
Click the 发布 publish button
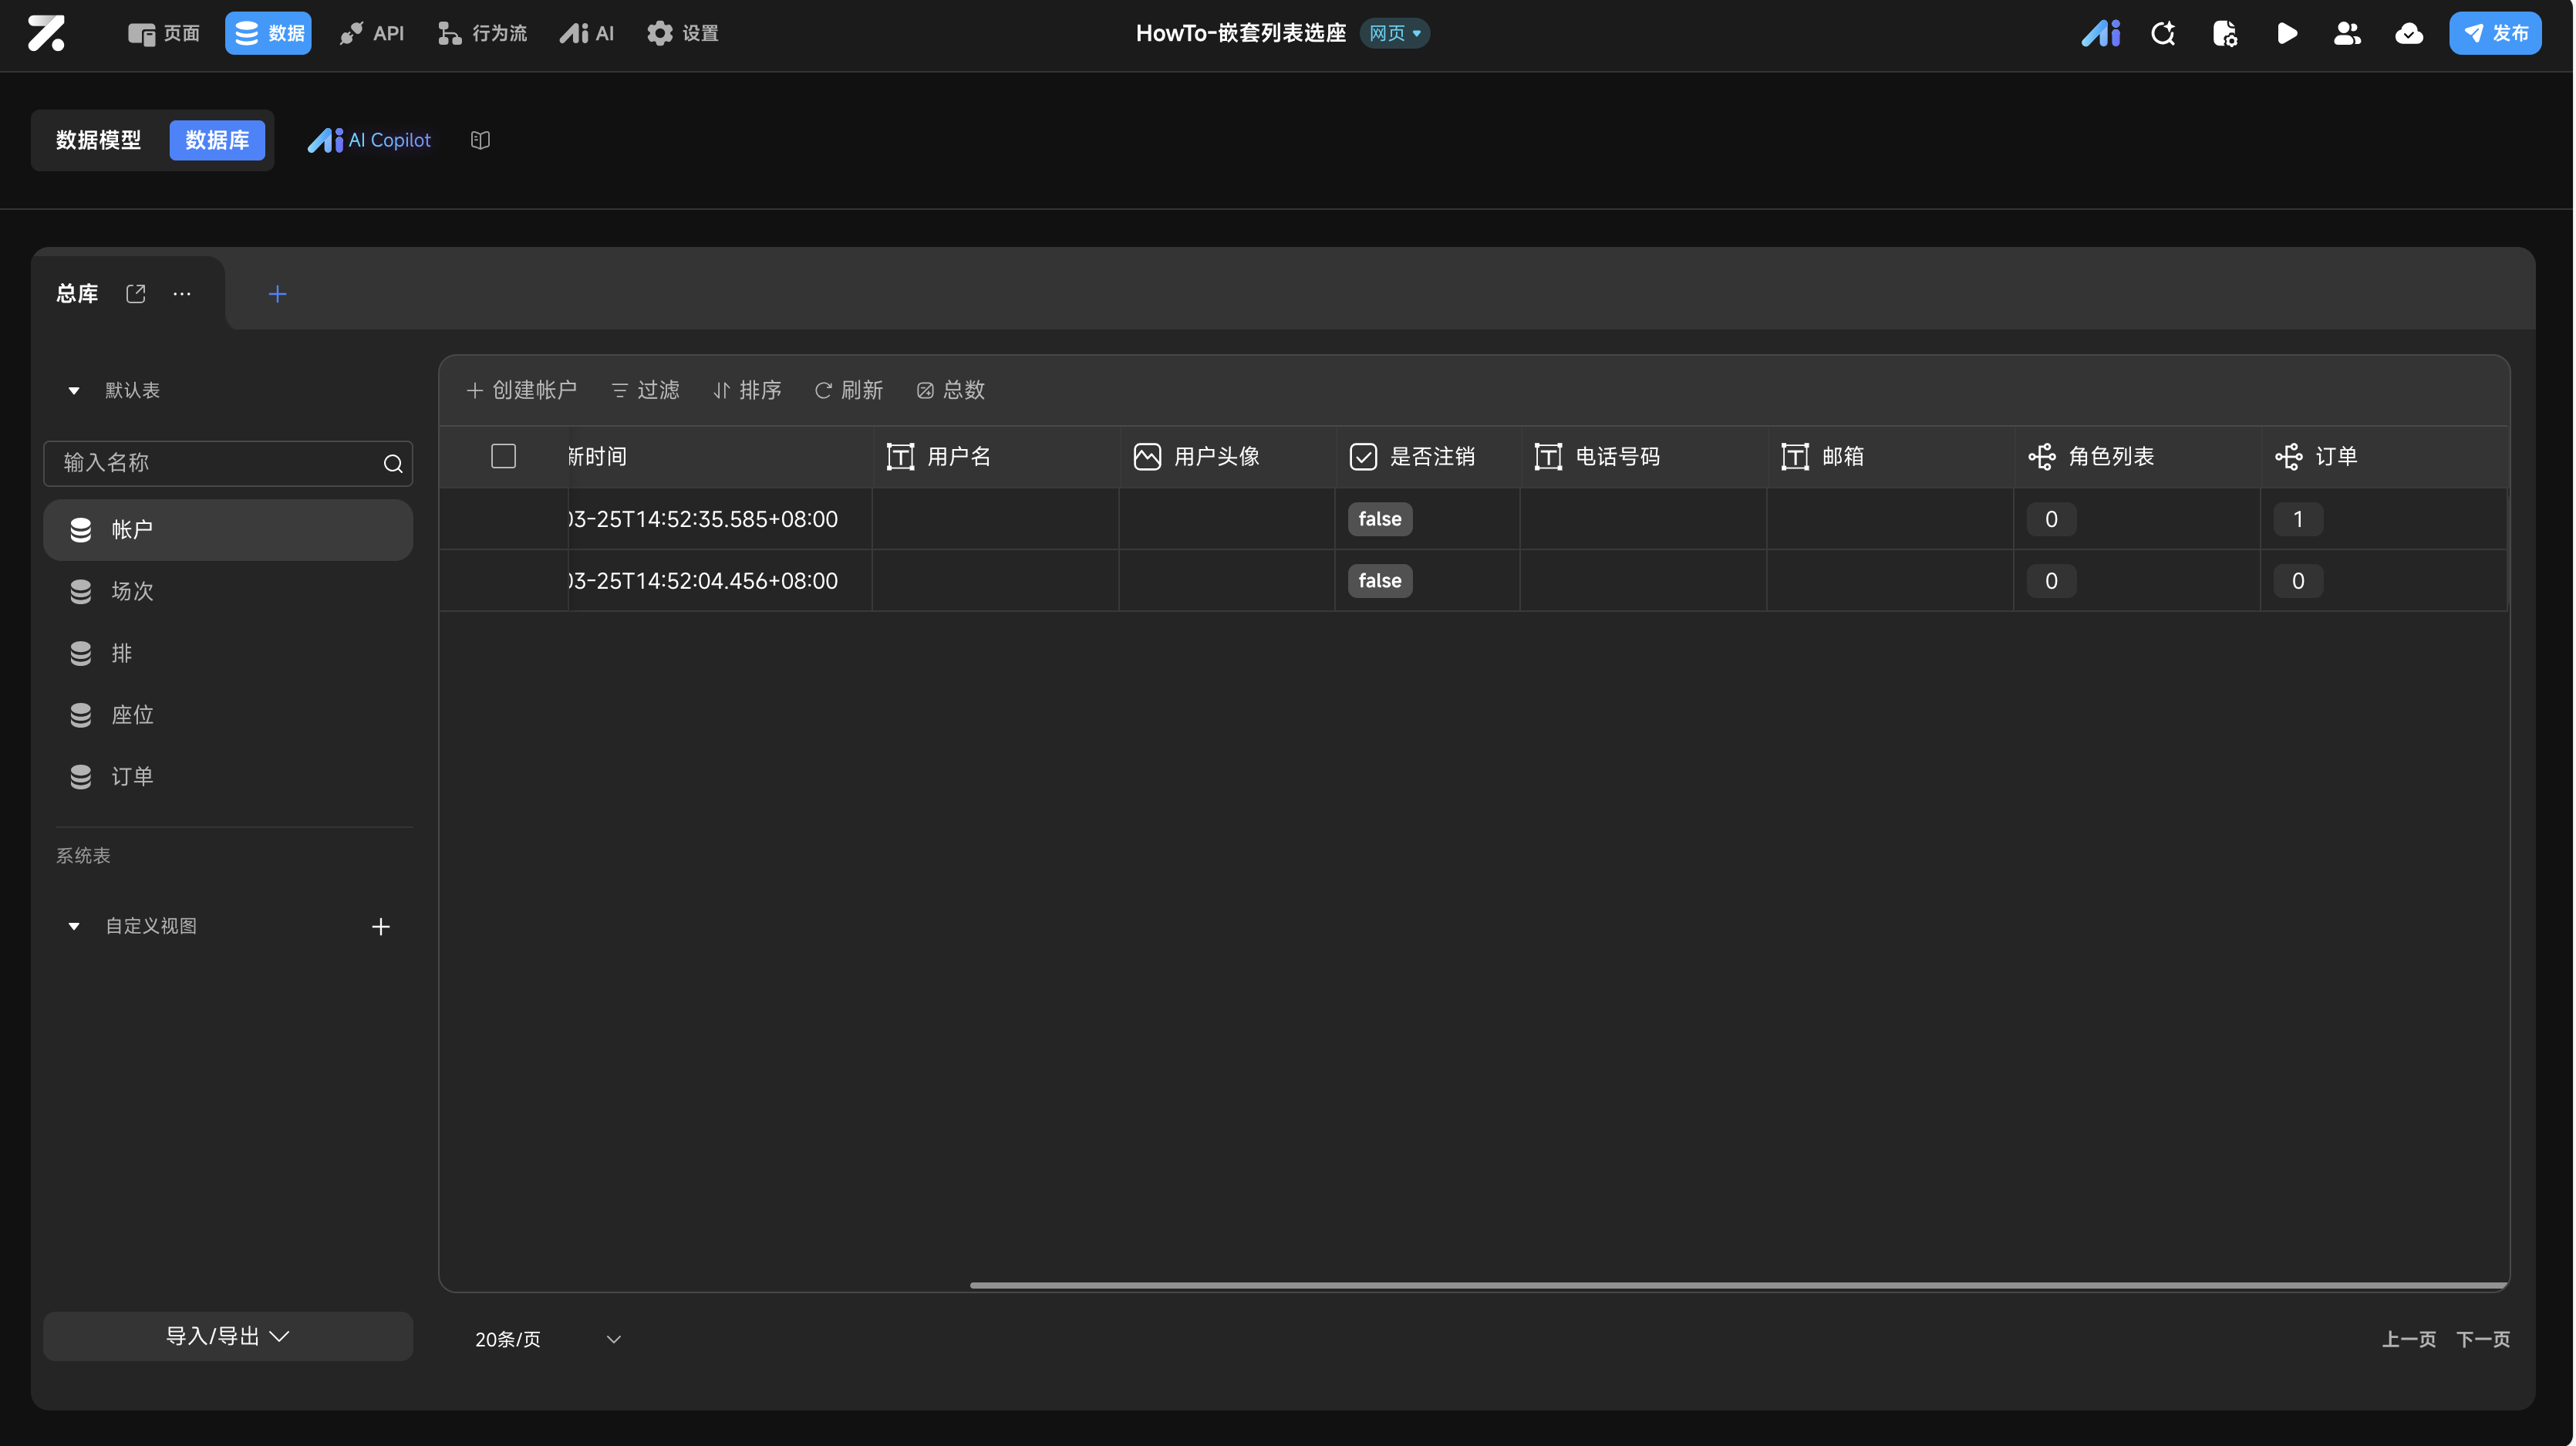click(2494, 33)
